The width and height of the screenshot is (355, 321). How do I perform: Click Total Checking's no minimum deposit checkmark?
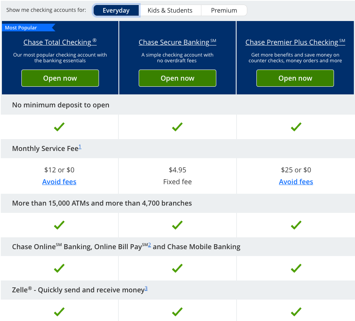[x=59, y=127]
